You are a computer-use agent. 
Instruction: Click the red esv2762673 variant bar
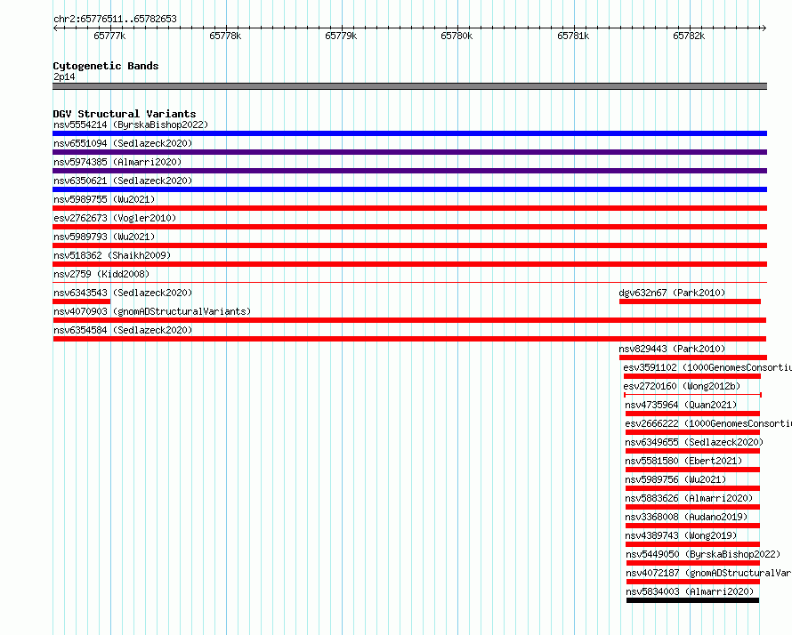point(409,227)
